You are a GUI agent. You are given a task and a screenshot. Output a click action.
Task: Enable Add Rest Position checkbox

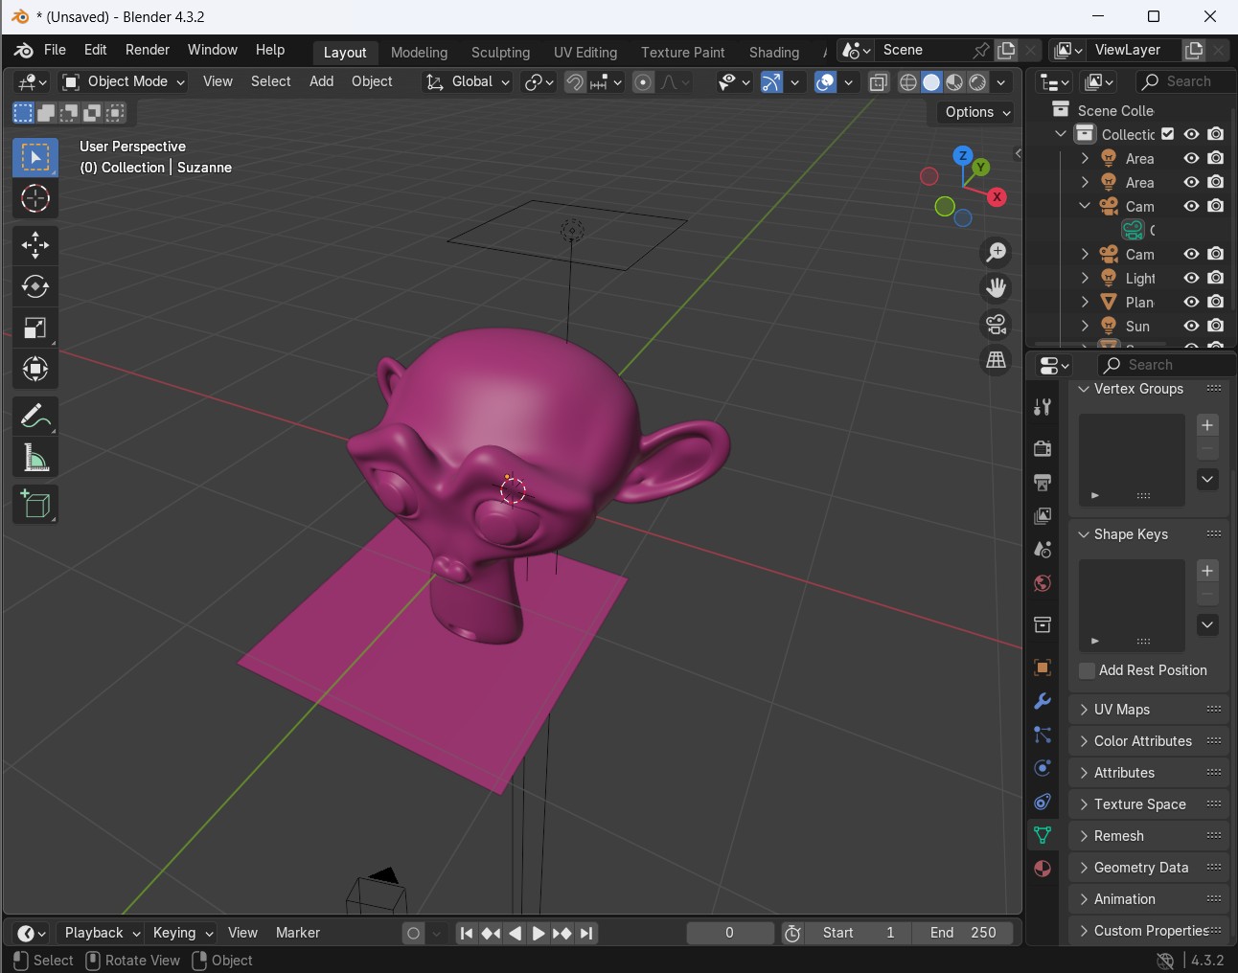(1087, 670)
